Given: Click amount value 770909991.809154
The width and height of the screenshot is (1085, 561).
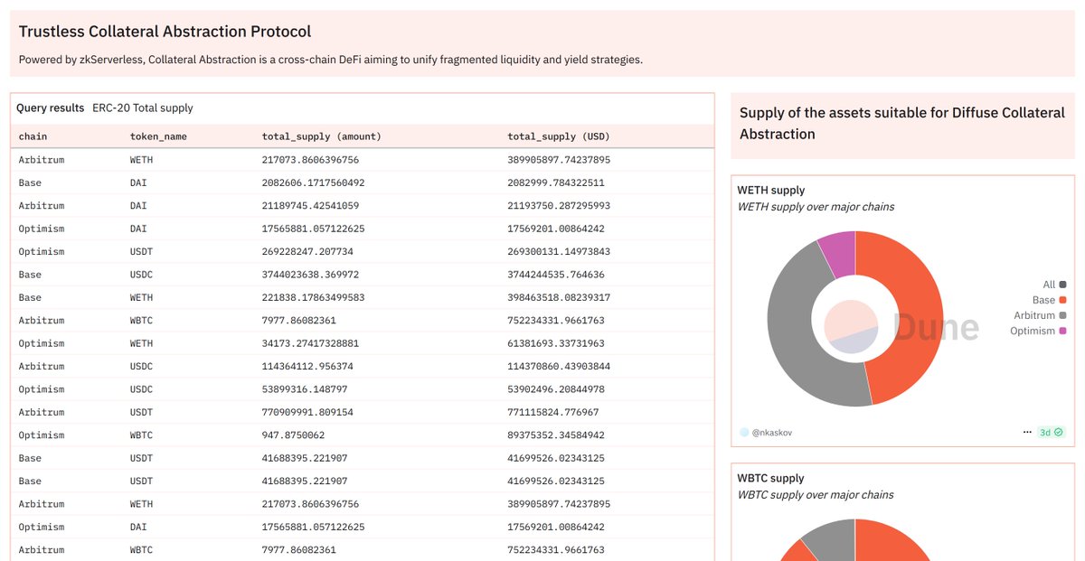Looking at the screenshot, I should (x=307, y=413).
